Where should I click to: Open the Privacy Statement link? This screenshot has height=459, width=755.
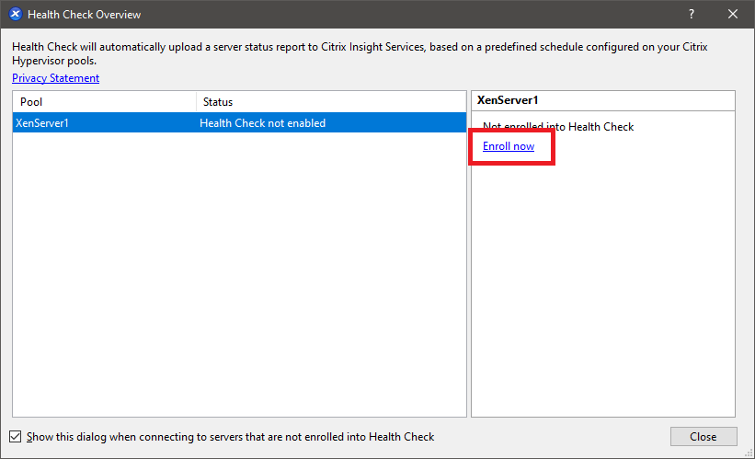coord(55,78)
